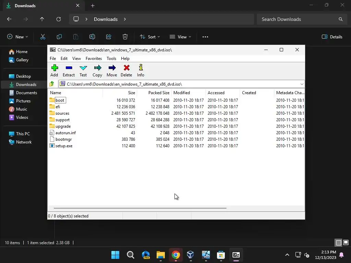This screenshot has width=351, height=263.
Task: Sort by Packed Size column header
Action: click(x=154, y=92)
